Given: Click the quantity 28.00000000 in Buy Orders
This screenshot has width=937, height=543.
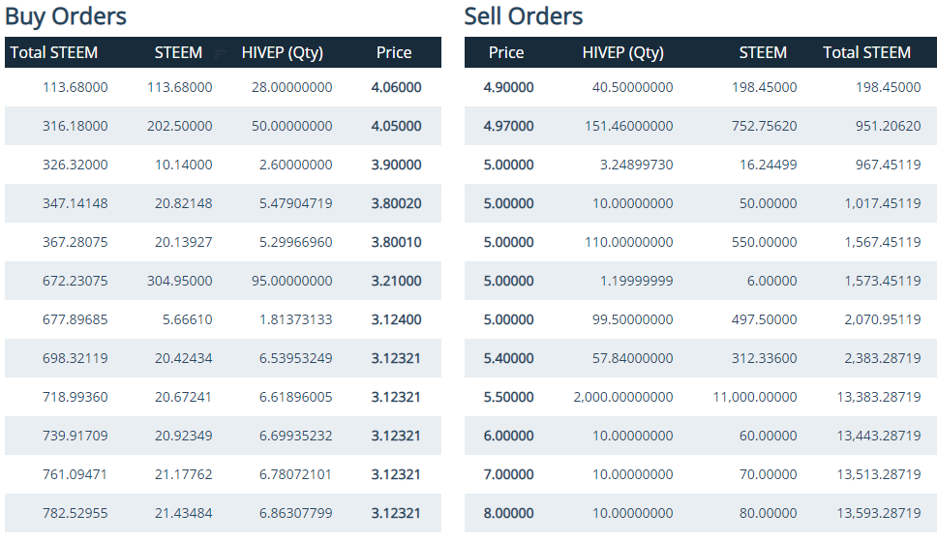Looking at the screenshot, I should tap(291, 87).
